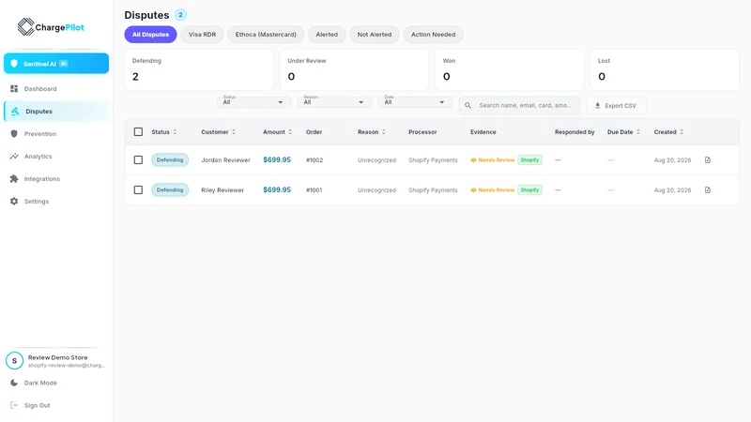Click the $699.95 amount for order #1001
Viewport: 751px width, 422px height.
pos(277,190)
